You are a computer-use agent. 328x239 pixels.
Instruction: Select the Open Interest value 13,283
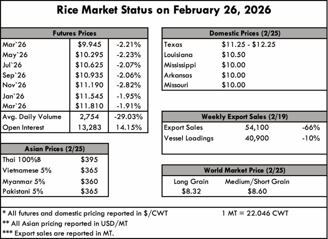(x=89, y=128)
